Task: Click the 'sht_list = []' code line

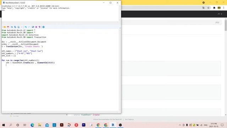Action: [x=9, y=56]
